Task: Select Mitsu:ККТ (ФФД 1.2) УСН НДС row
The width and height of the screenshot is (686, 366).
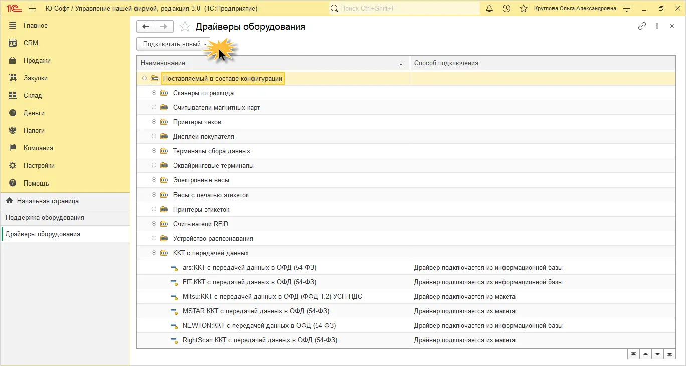Action: pyautogui.click(x=406, y=296)
